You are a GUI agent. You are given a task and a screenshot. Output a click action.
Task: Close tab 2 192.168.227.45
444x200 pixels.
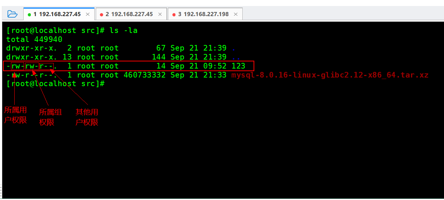click(x=160, y=14)
